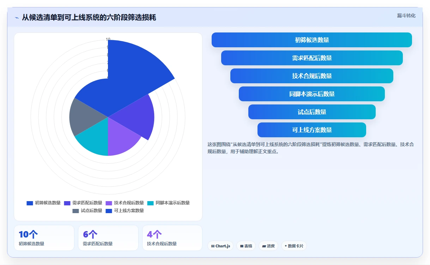Open the 4个 技术合规后数量 stat card

(172, 238)
